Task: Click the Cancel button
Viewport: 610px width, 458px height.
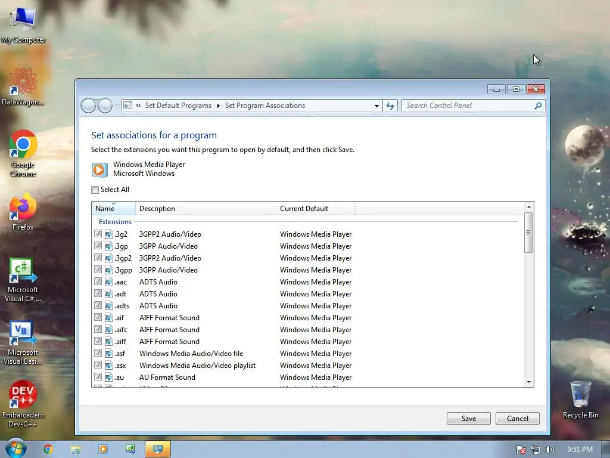Action: point(518,418)
